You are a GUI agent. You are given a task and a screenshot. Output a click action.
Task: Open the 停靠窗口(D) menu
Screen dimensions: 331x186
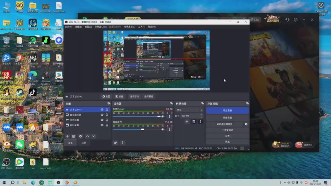point(101,27)
